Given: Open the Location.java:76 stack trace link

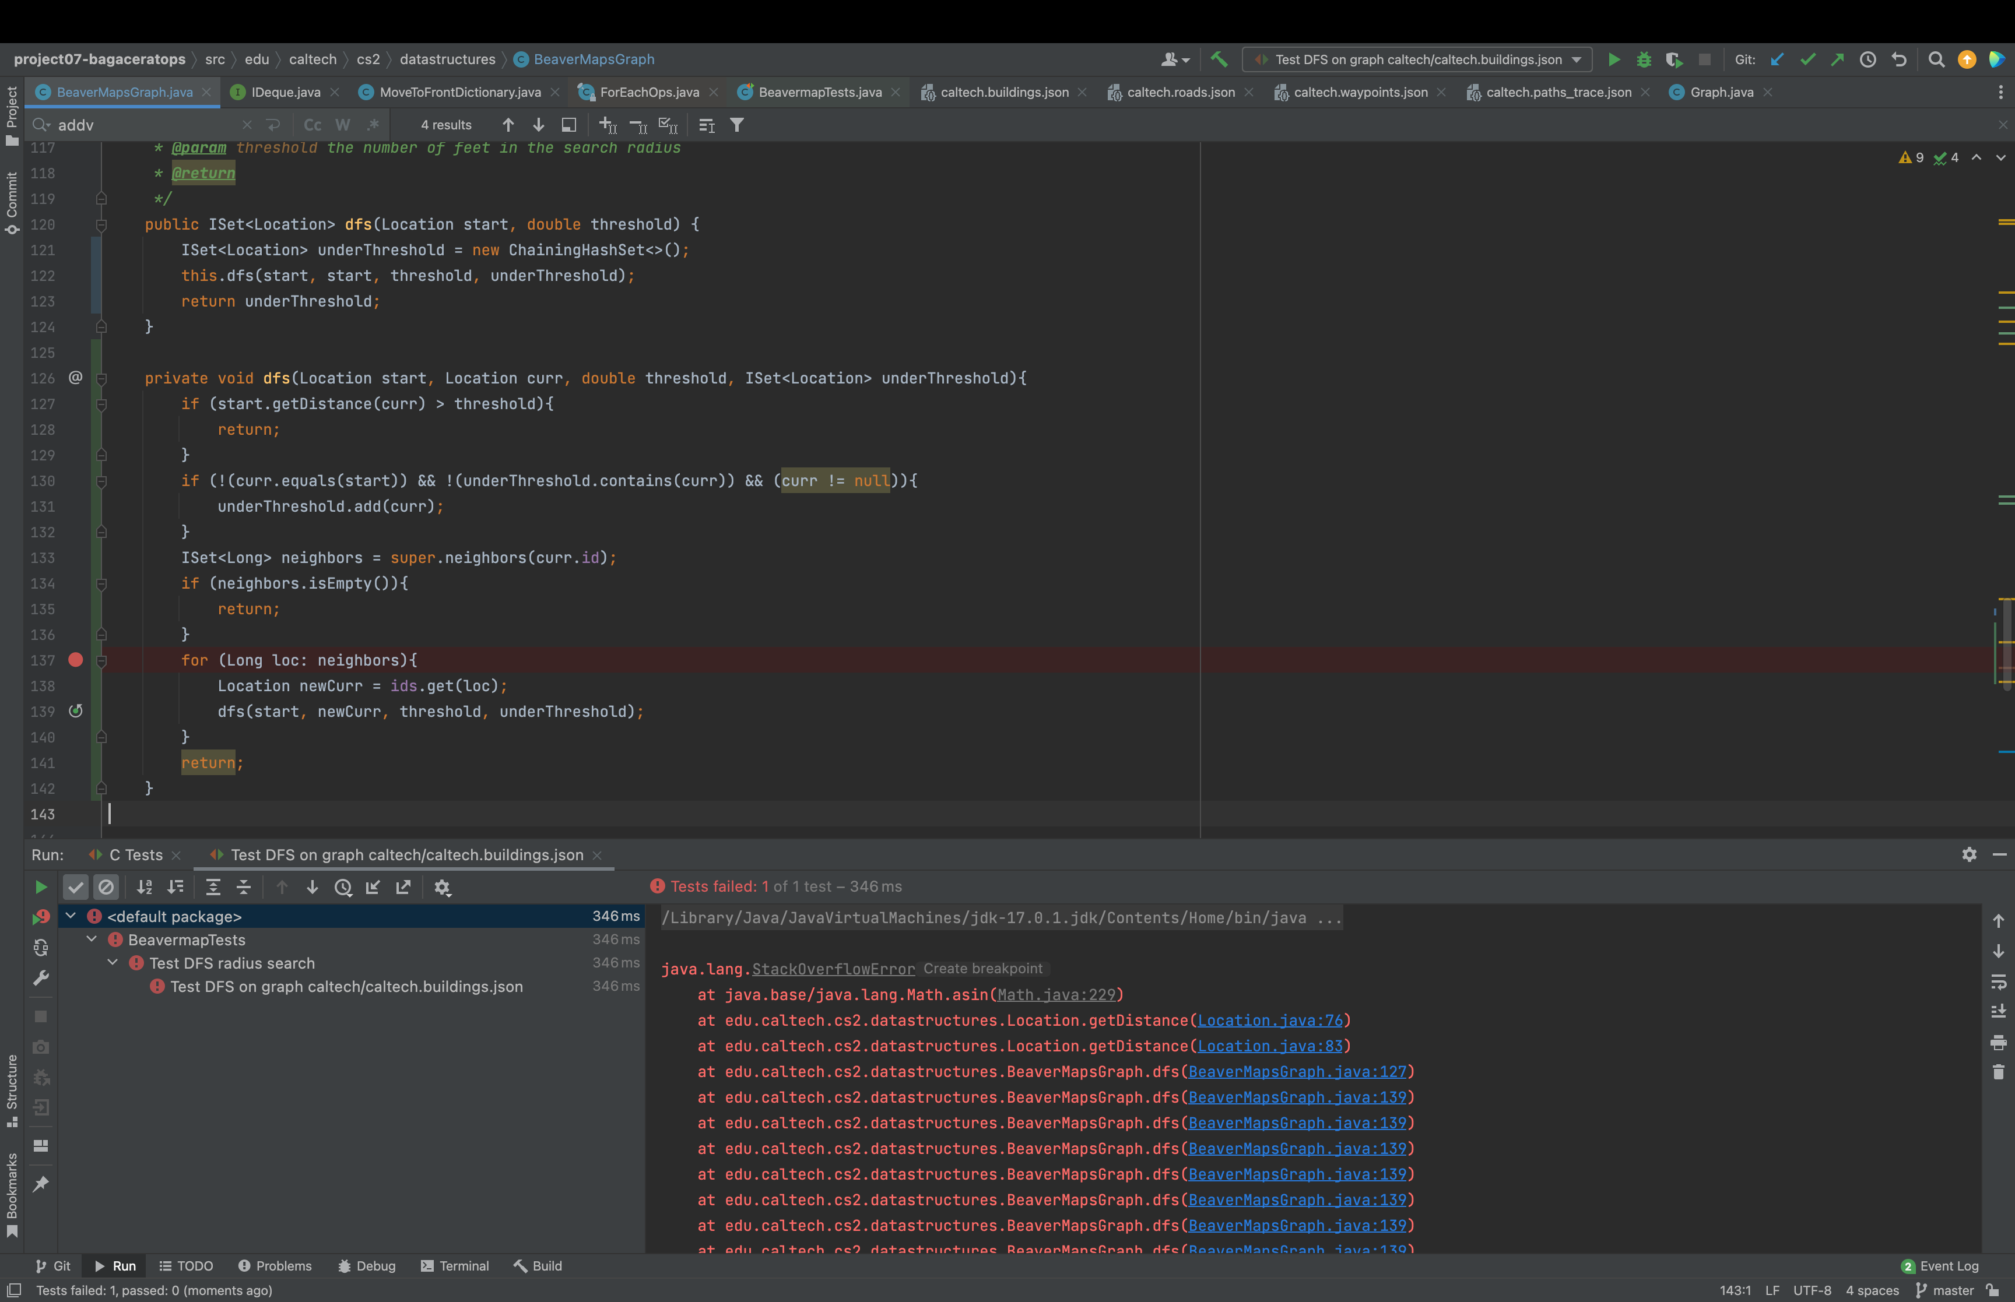Looking at the screenshot, I should (1269, 1021).
